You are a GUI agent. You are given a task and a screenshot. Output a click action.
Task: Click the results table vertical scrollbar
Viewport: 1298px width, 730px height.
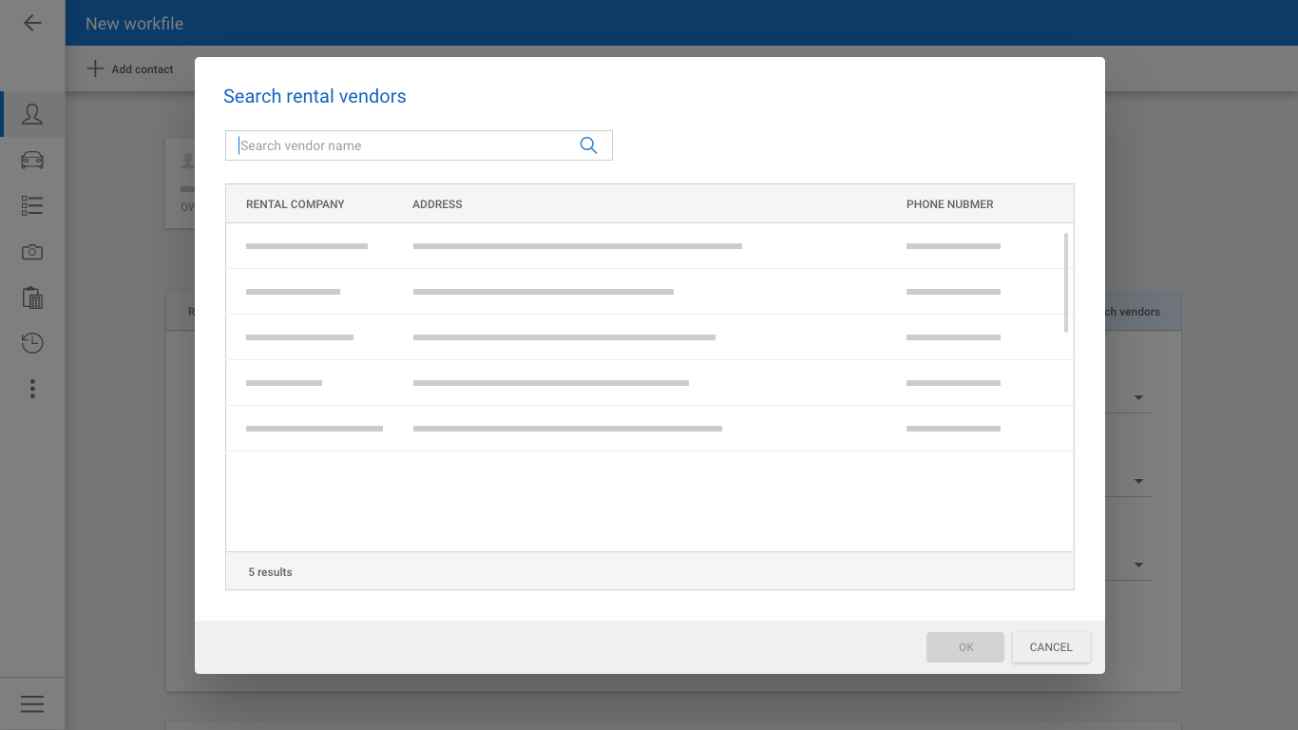[1066, 282]
